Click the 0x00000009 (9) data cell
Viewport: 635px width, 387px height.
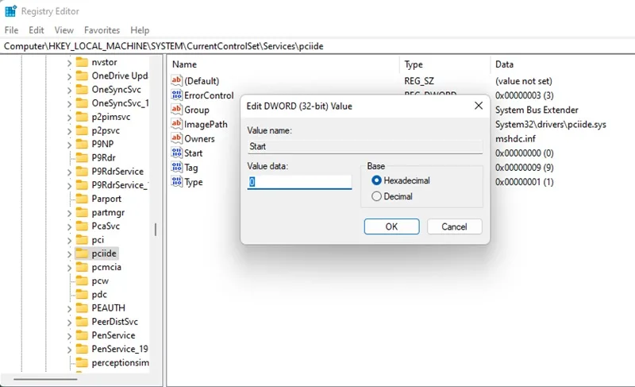[524, 168]
